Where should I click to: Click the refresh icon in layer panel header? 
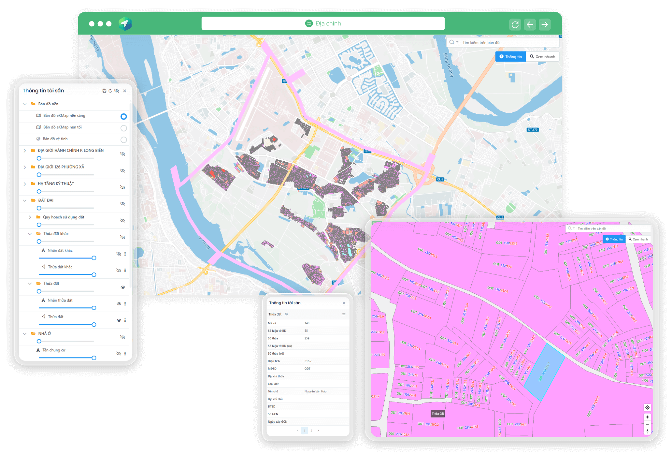click(110, 91)
